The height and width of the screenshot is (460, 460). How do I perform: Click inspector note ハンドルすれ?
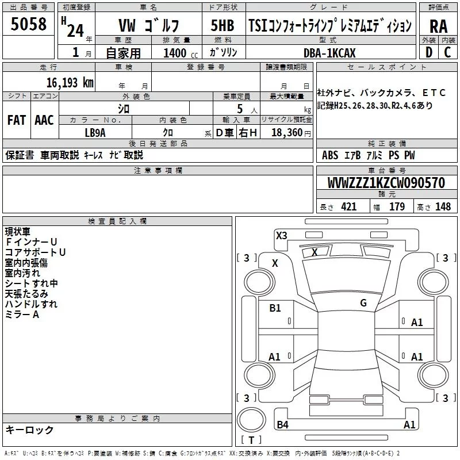[31, 304]
